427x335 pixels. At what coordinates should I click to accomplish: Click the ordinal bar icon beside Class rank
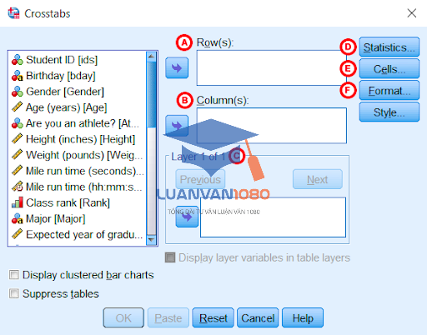18,202
